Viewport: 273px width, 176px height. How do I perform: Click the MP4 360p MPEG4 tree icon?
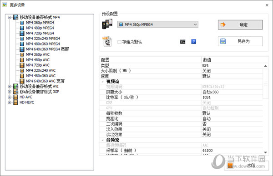[22, 23]
